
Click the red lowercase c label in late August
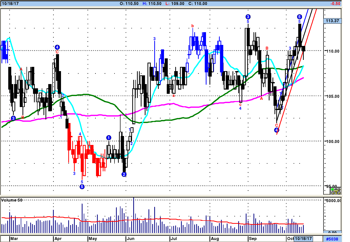tap(240, 105)
